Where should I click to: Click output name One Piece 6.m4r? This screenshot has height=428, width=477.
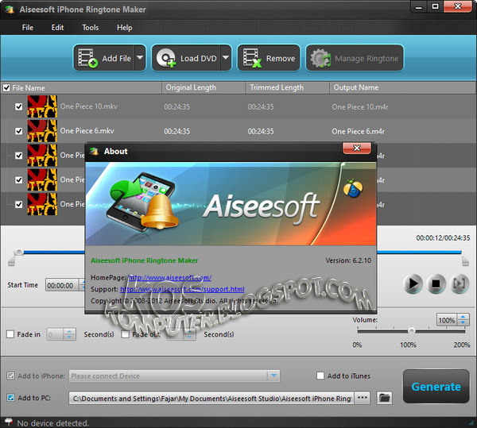[x=358, y=132]
